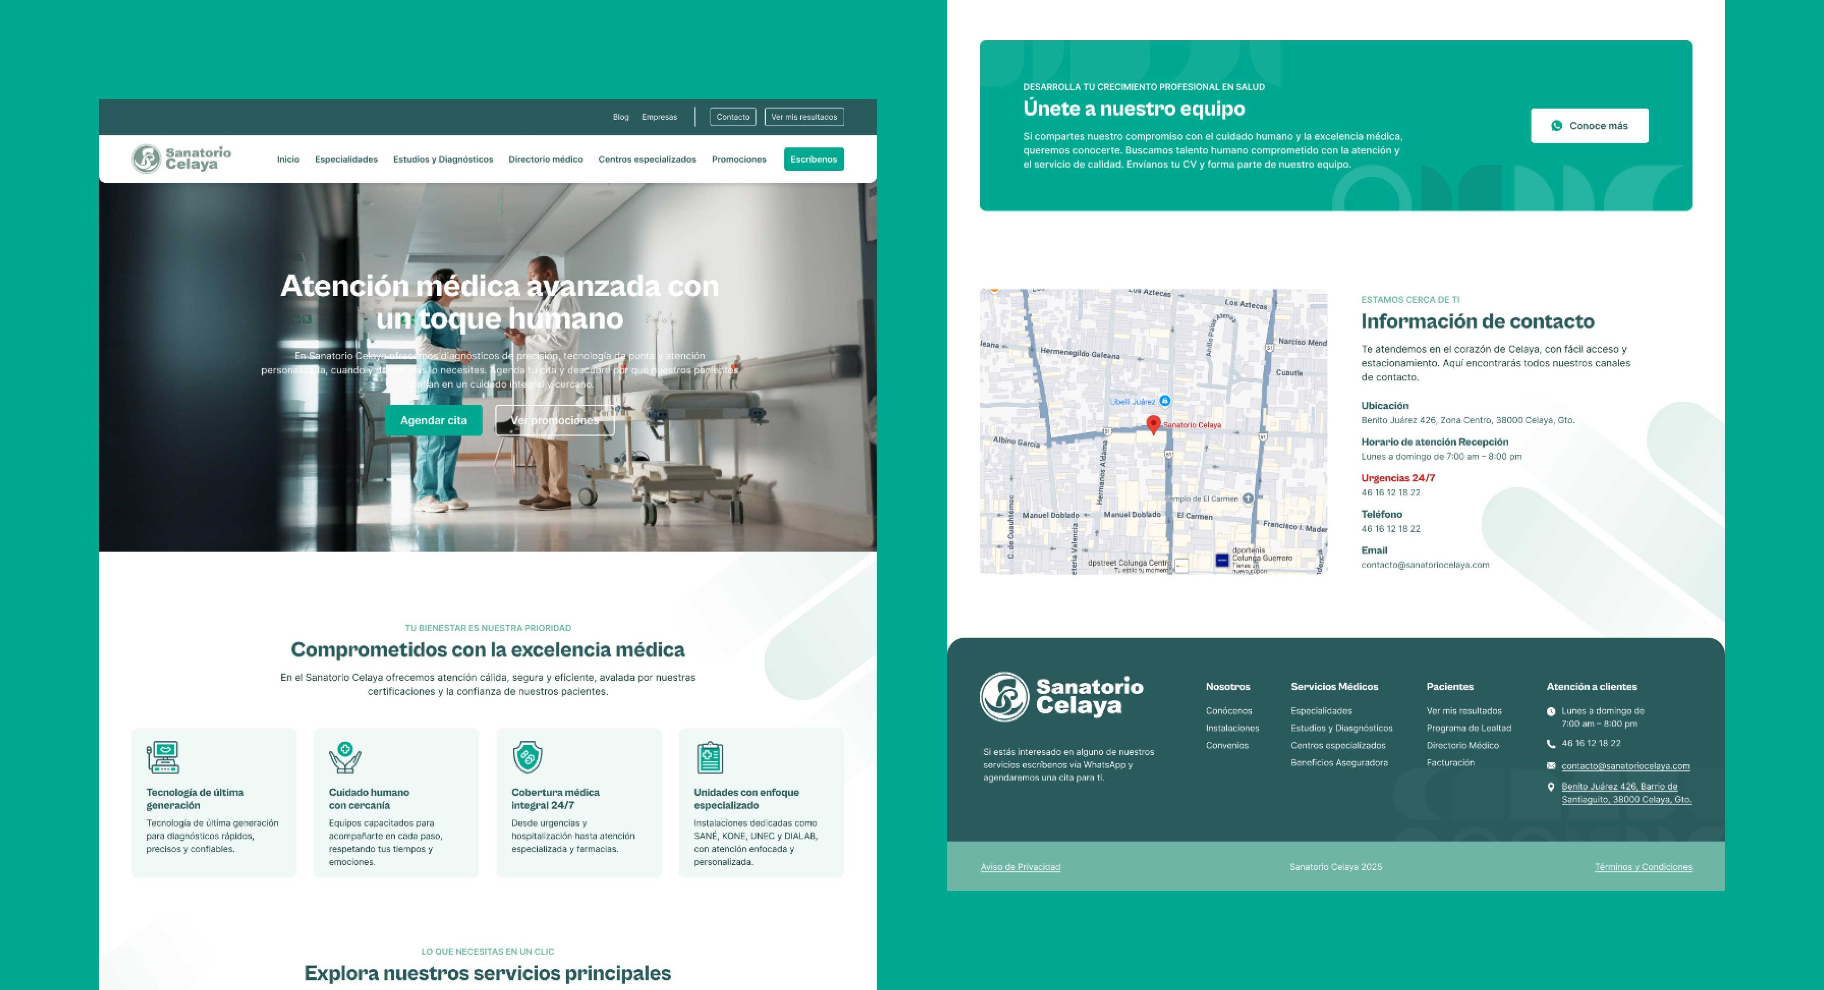This screenshot has width=1824, height=990.
Task: Click the Sanatorio Celaya header logo
Action: coord(181,159)
